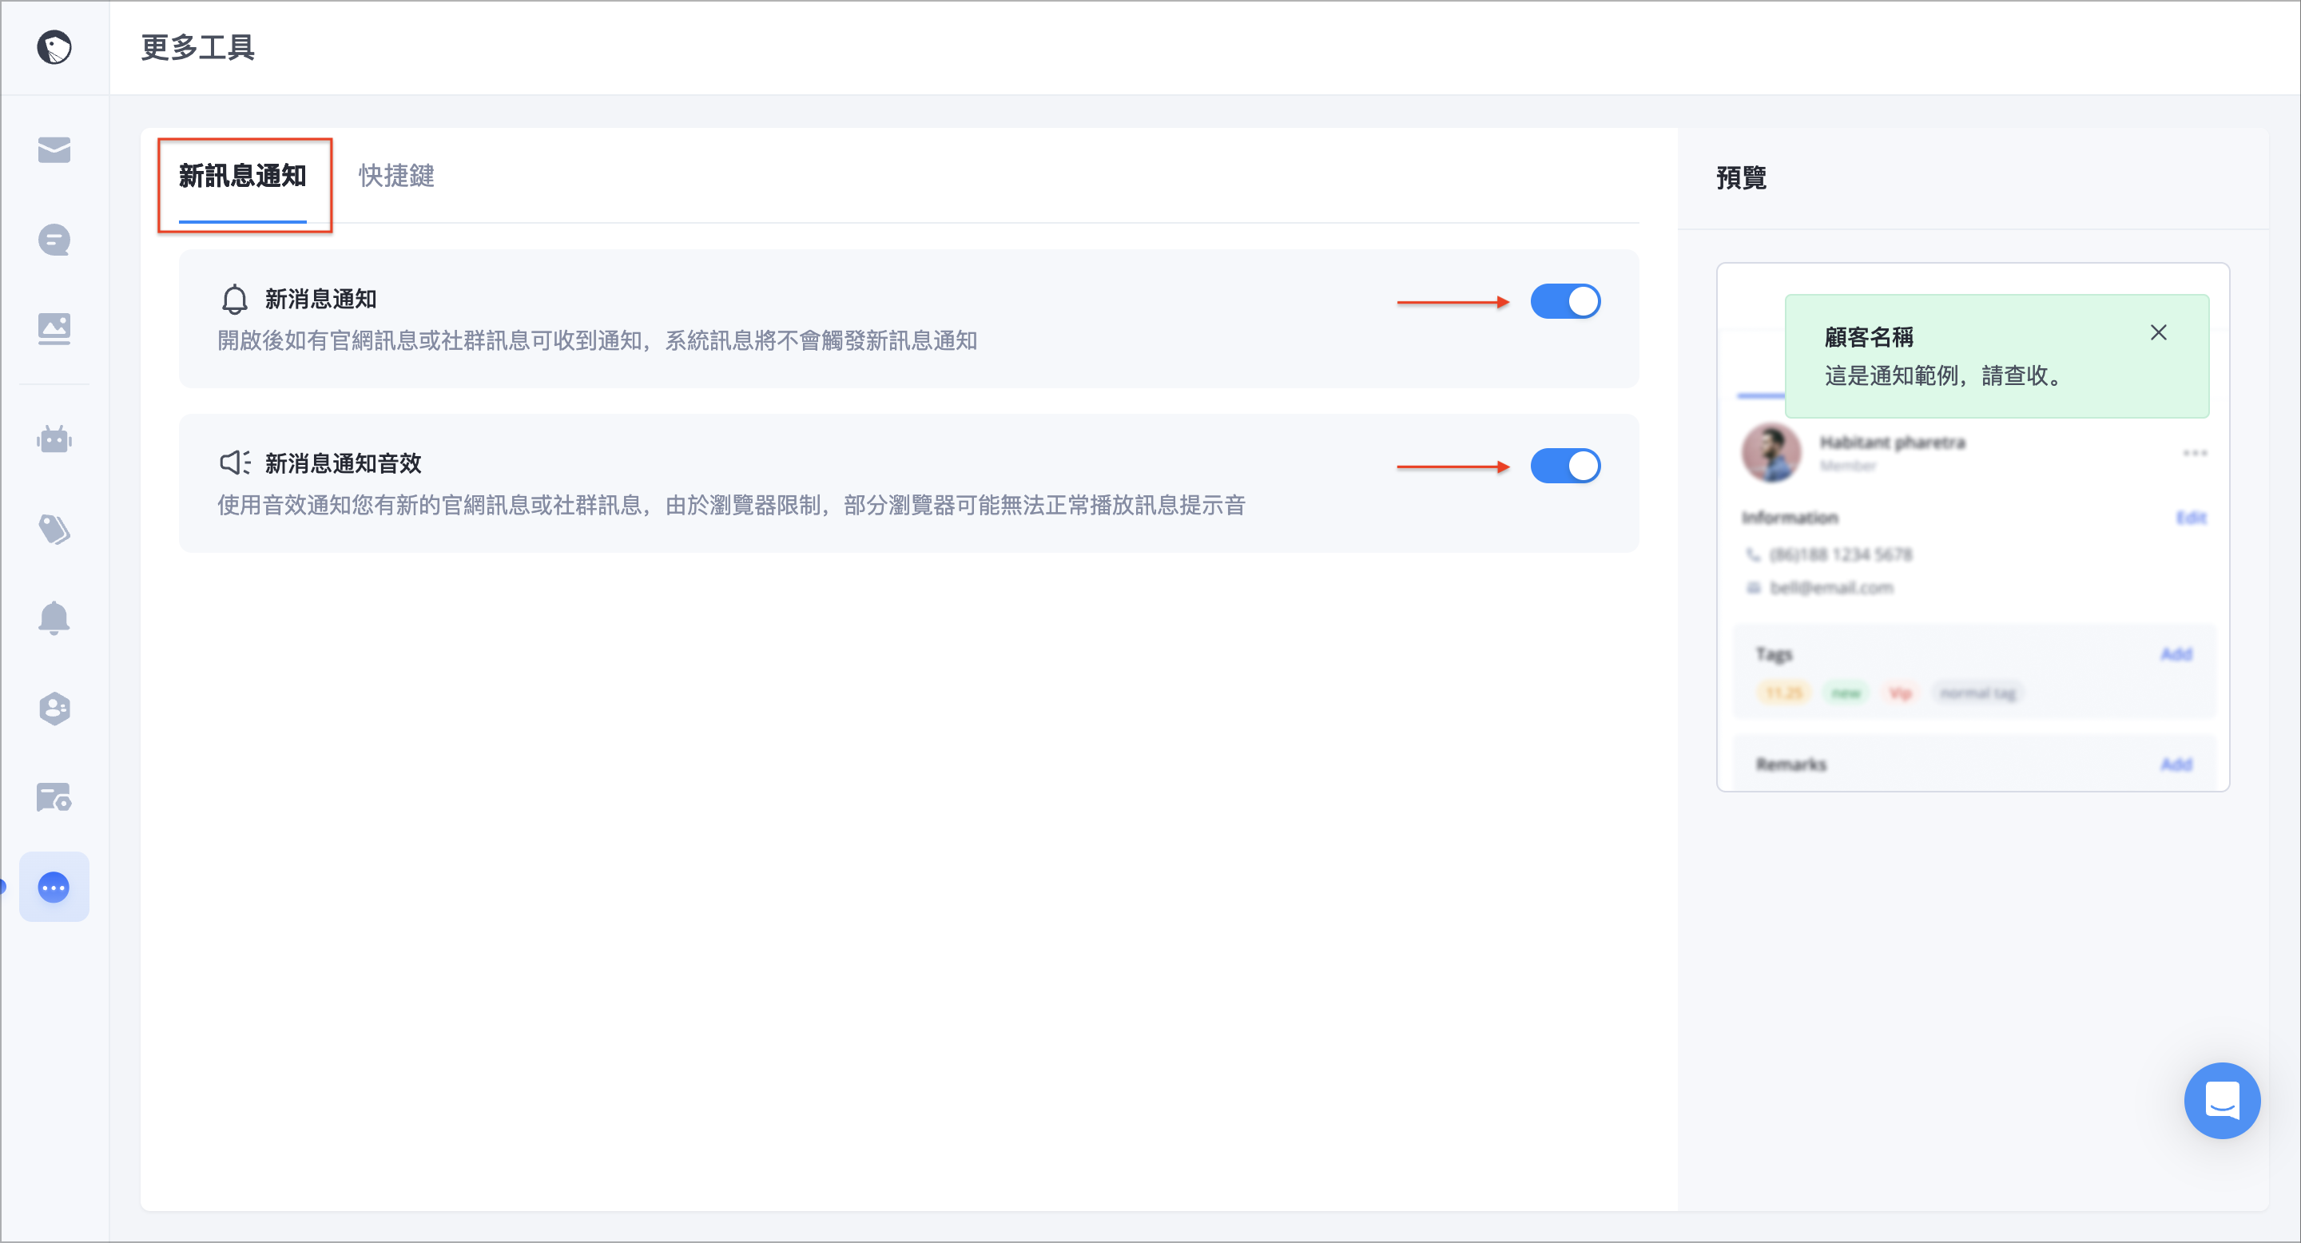Click the 顧客名稱 notification title
The width and height of the screenshot is (2301, 1243).
[x=1869, y=338]
